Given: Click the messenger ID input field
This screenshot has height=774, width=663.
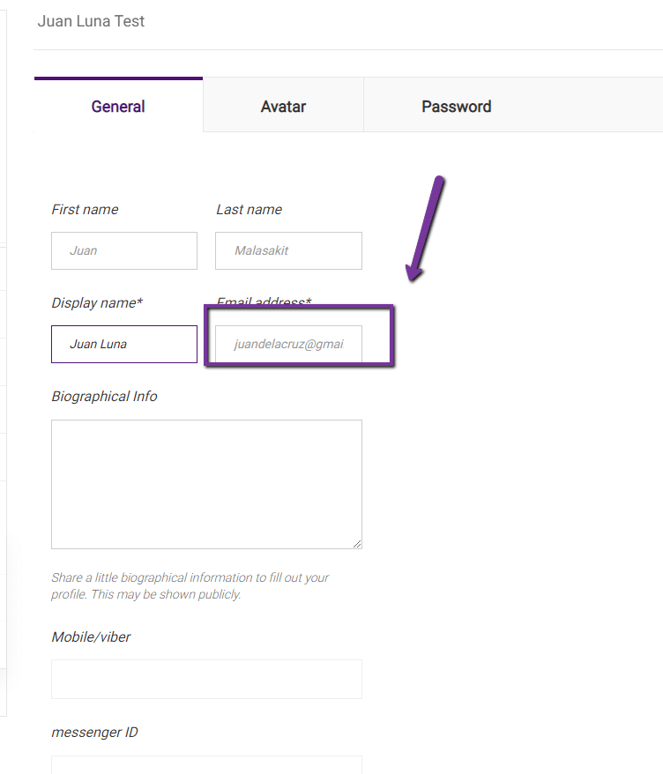Looking at the screenshot, I should pos(206,764).
